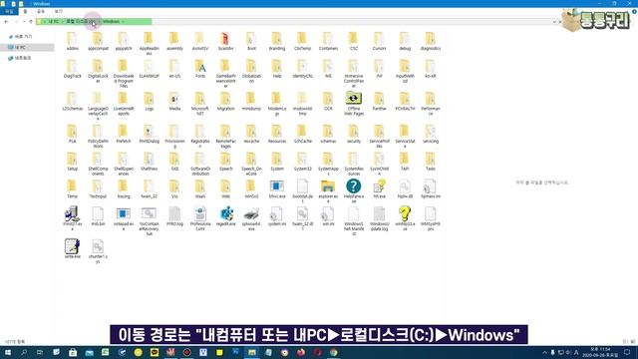Select the System32 folder
This screenshot has height=359, width=638.
(302, 162)
